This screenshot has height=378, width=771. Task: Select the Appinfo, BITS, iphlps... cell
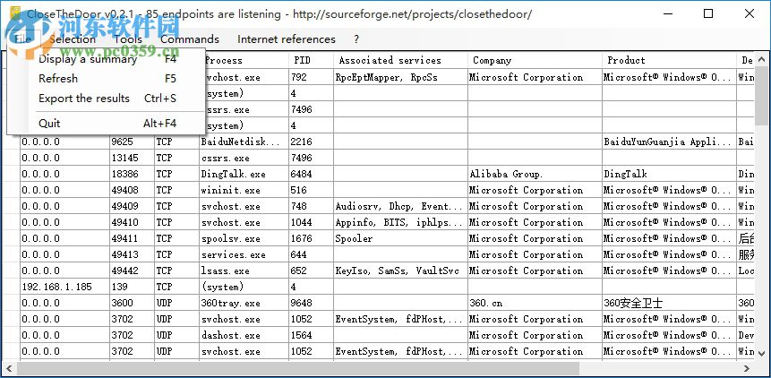click(x=401, y=222)
